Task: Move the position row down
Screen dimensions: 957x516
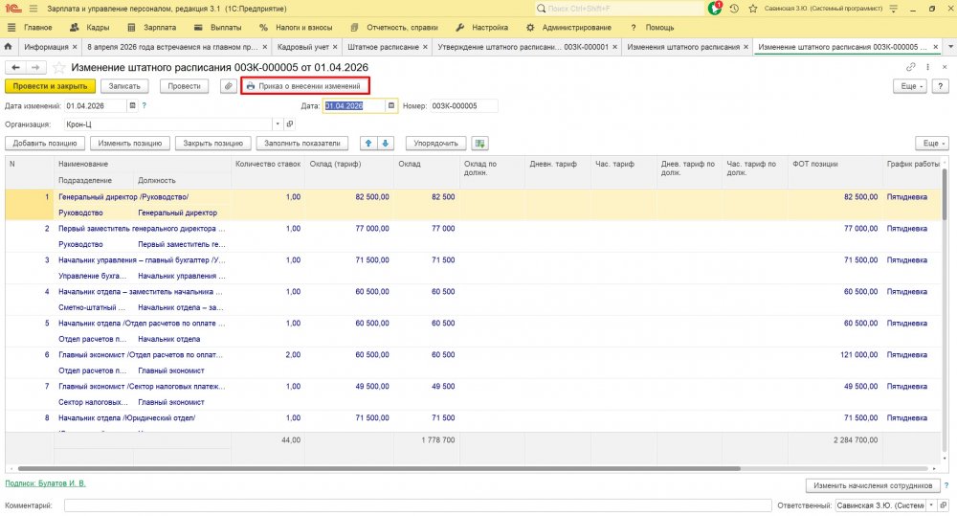Action: tap(385, 143)
